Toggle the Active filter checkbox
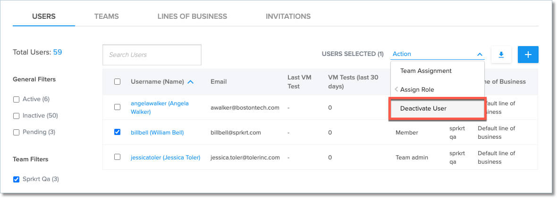This screenshot has height=198, width=557. click(x=16, y=99)
